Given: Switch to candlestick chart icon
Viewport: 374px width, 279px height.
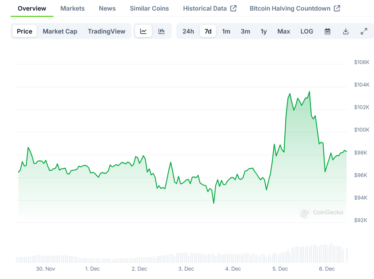Looking at the screenshot, I should 162,31.
